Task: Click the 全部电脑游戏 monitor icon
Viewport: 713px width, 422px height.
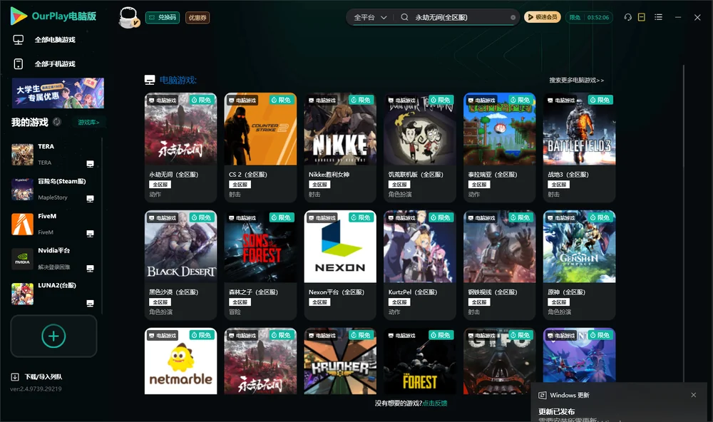Action: (19, 40)
